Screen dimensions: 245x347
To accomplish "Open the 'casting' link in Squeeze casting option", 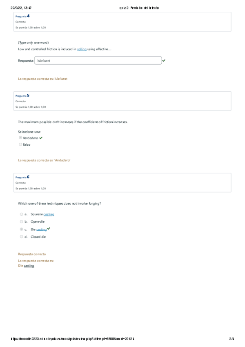I will [x=49, y=214].
